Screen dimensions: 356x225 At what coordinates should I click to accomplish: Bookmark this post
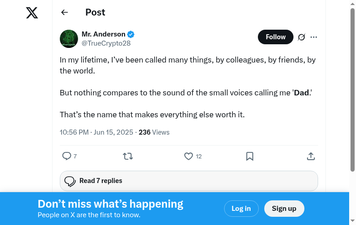click(250, 156)
